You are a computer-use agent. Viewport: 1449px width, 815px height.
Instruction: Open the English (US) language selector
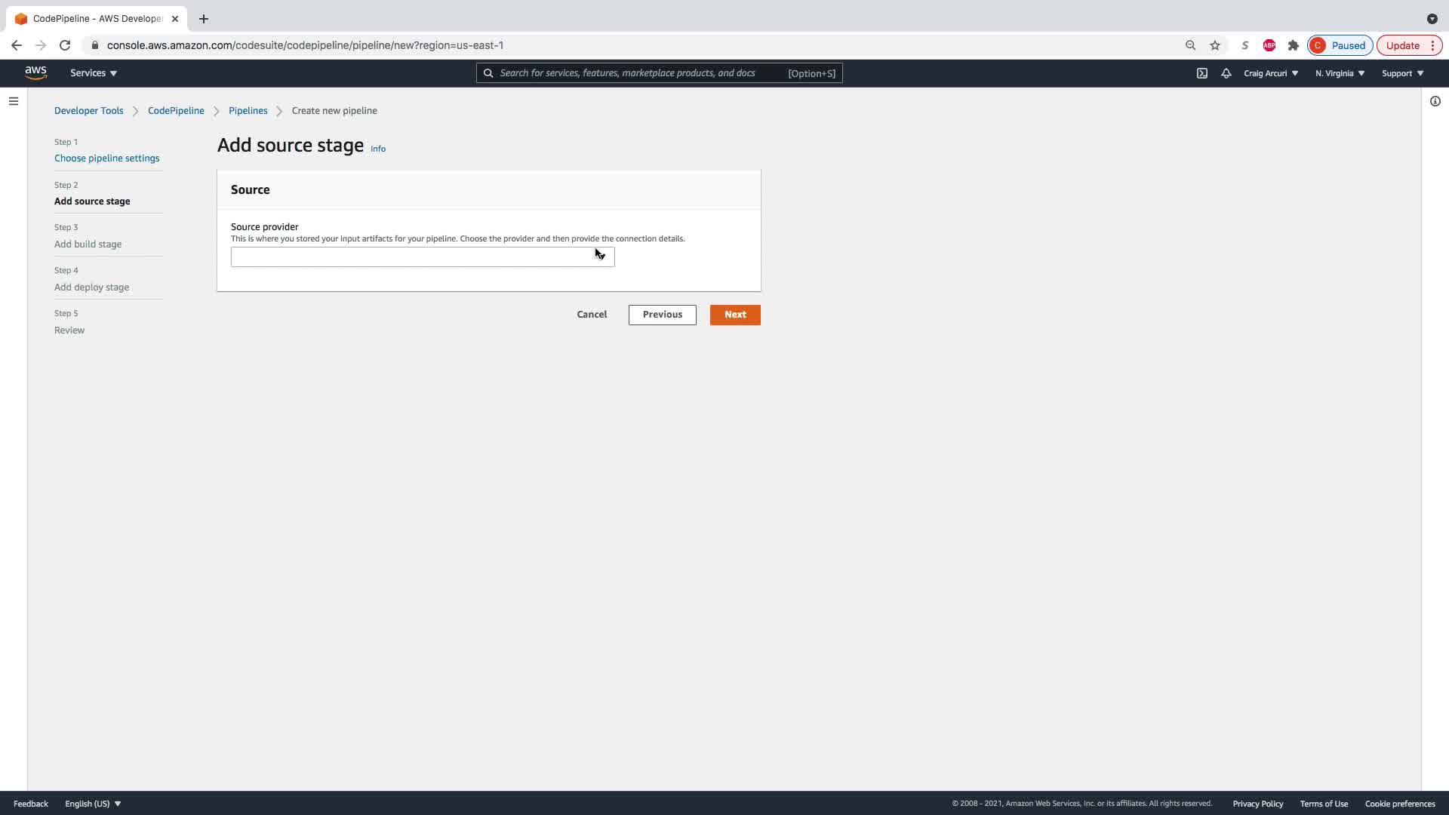[93, 804]
